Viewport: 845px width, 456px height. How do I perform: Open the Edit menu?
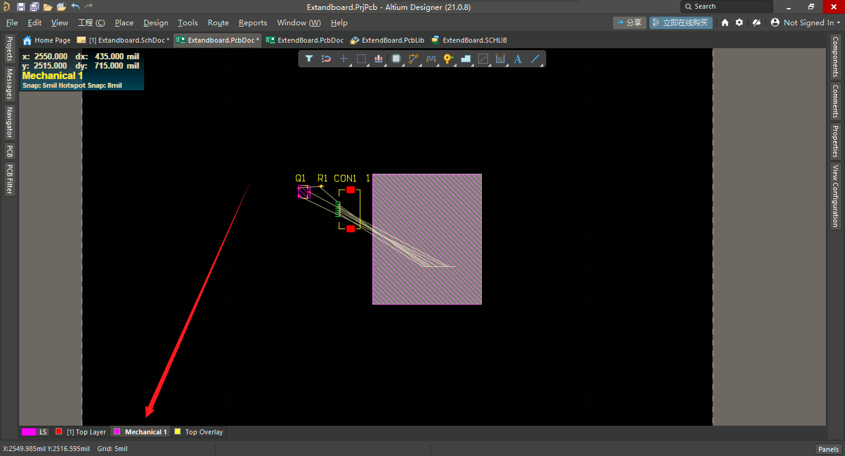point(35,23)
